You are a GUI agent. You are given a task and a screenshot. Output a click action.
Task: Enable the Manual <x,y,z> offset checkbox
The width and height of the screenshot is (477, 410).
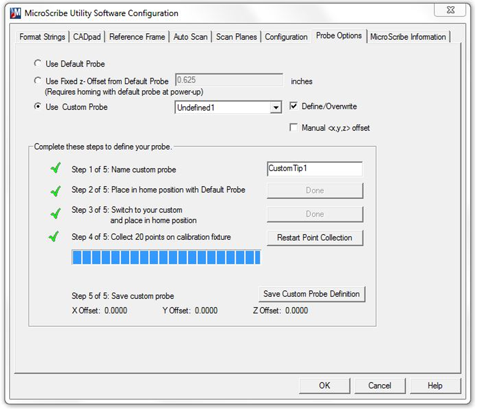click(294, 127)
